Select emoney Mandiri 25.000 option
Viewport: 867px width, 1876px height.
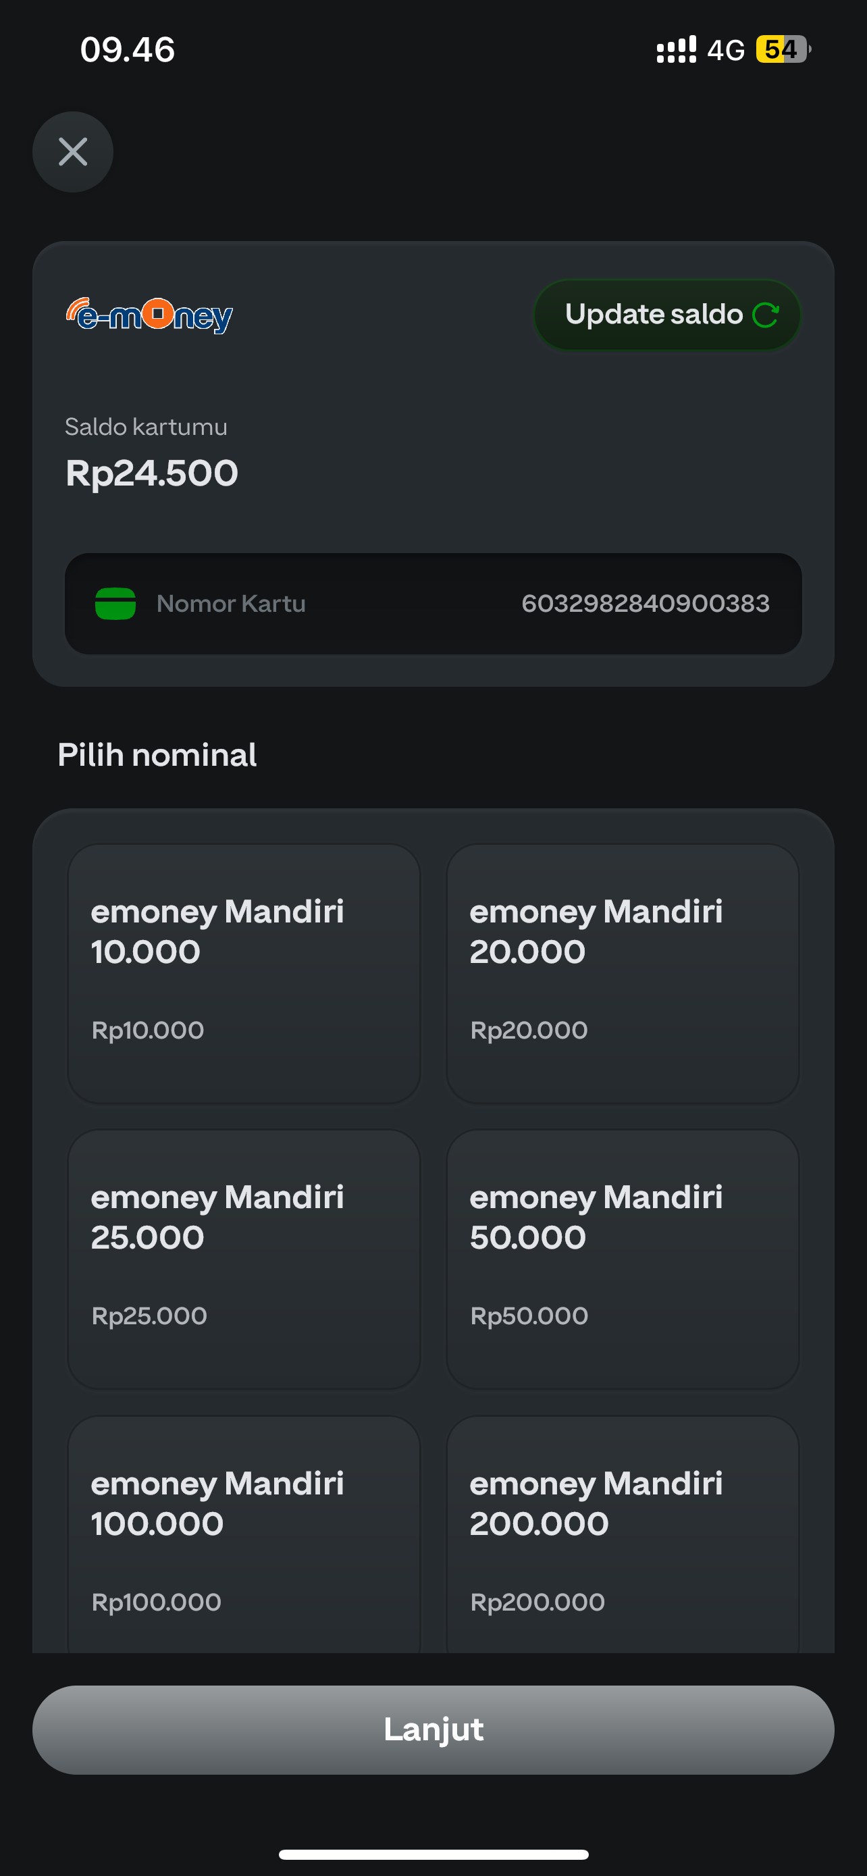click(244, 1259)
